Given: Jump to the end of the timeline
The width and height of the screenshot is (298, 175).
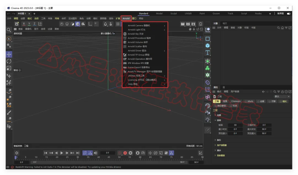Looking at the screenshot, I should (x=78, y=153).
